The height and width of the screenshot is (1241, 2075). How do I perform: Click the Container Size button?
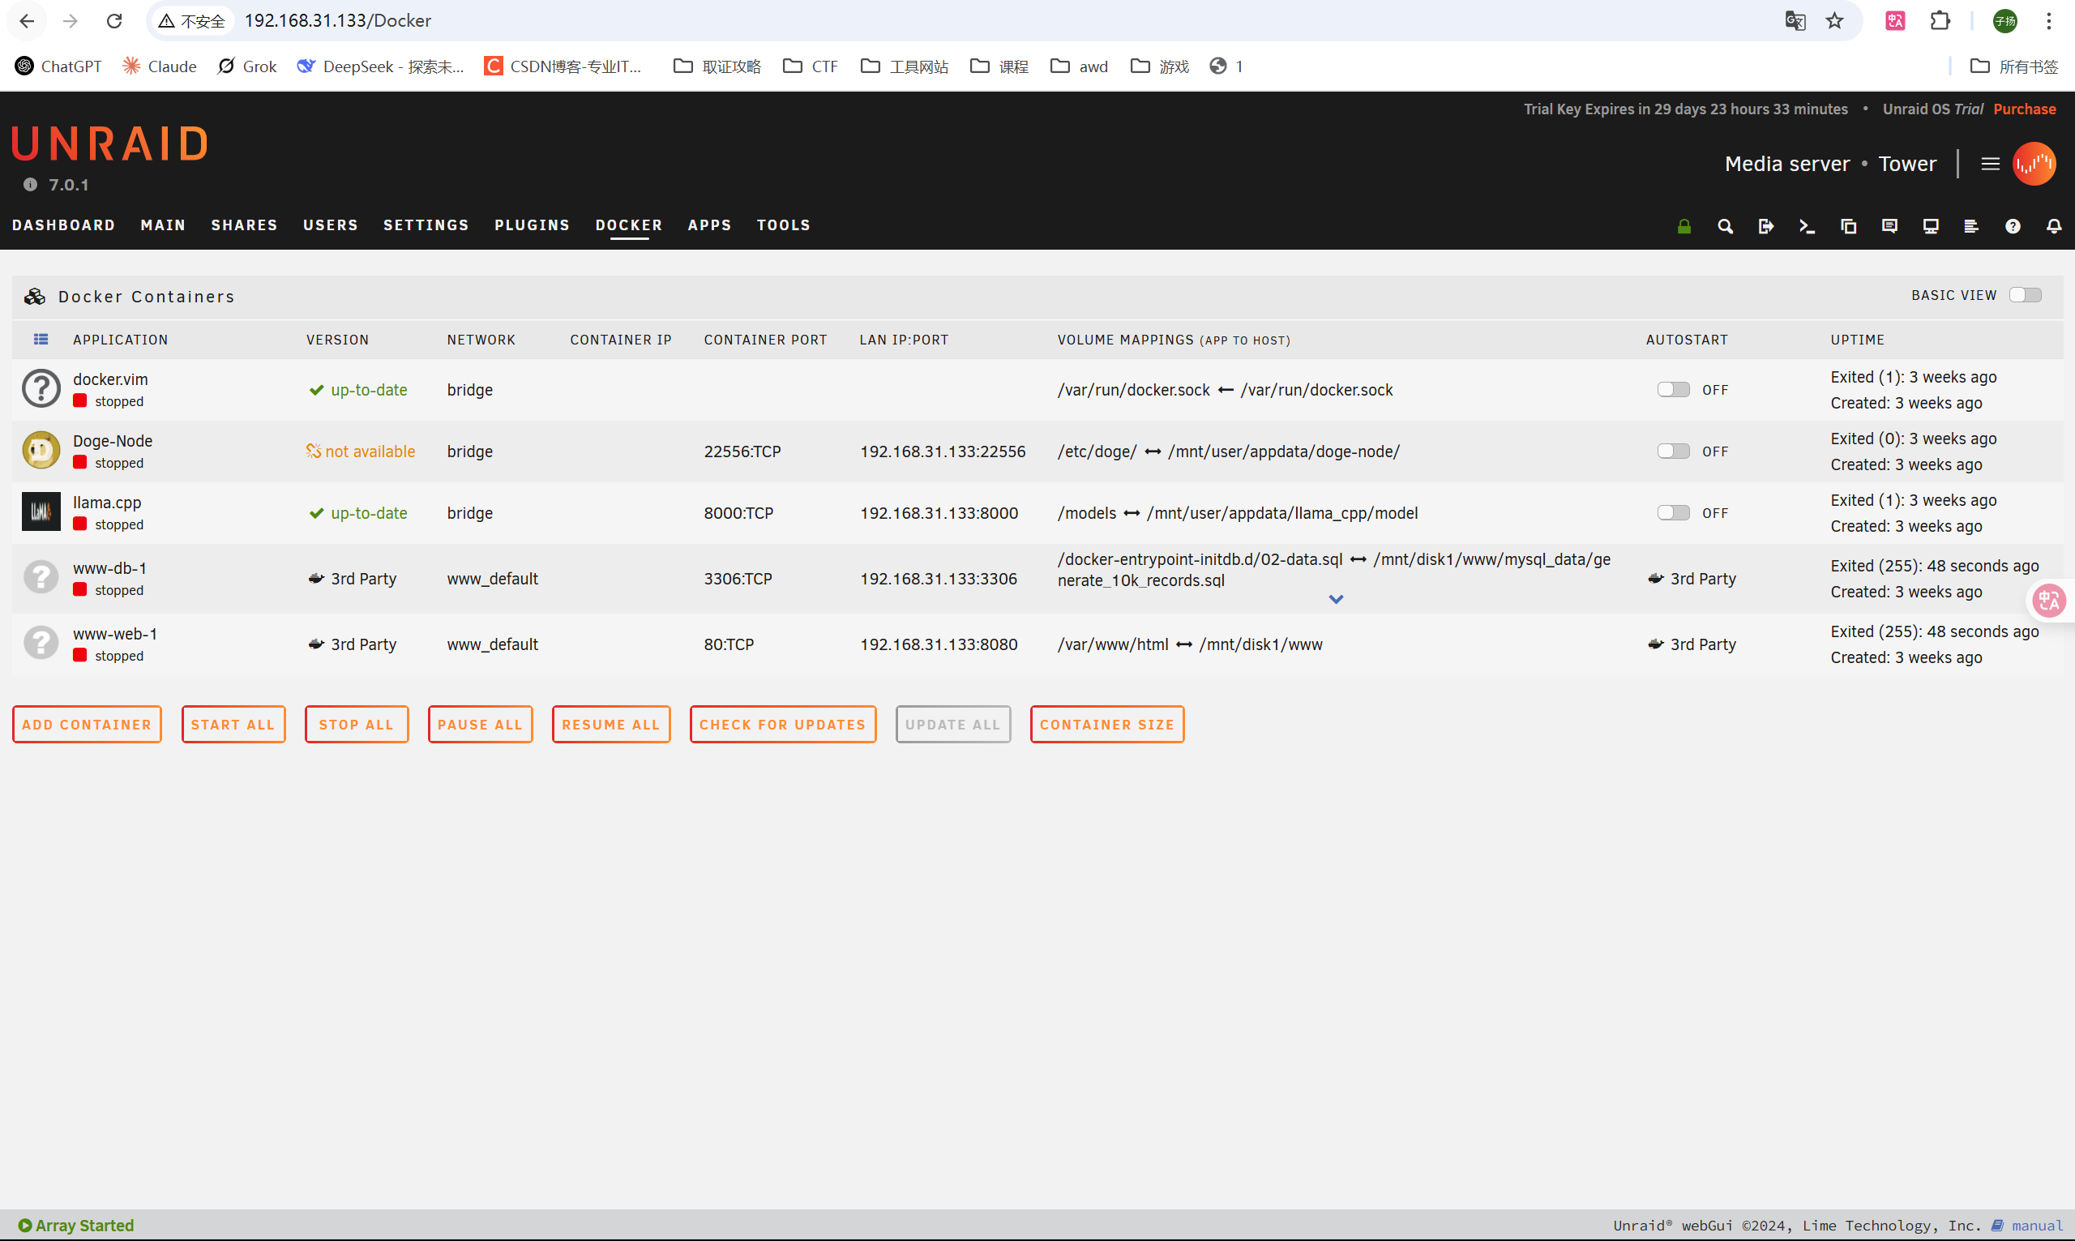tap(1107, 724)
